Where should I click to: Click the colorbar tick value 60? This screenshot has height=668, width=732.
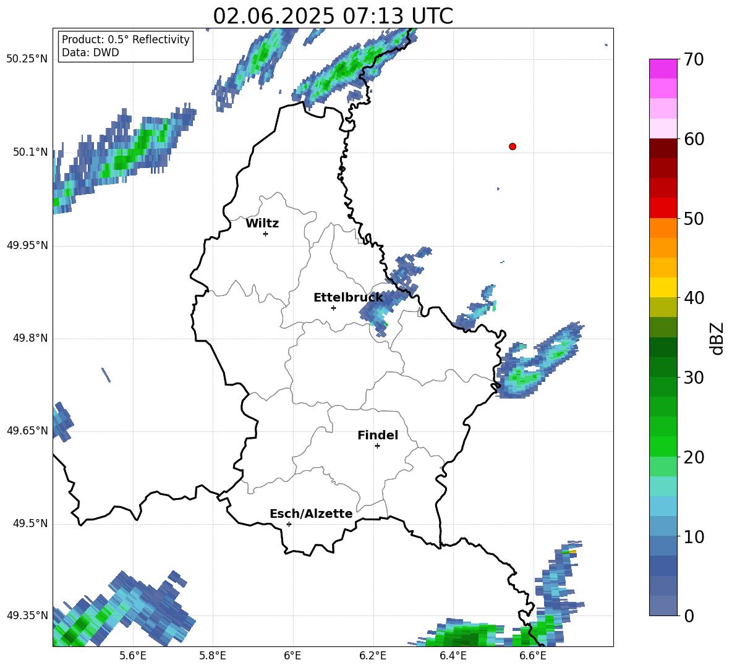pos(694,139)
